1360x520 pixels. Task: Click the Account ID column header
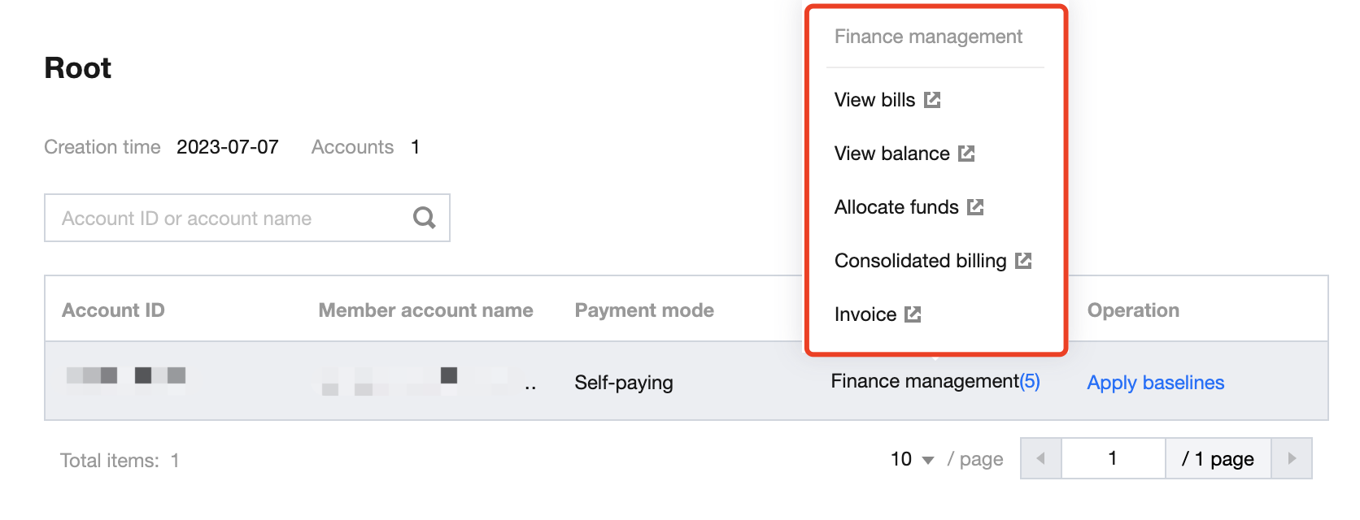coord(113,310)
